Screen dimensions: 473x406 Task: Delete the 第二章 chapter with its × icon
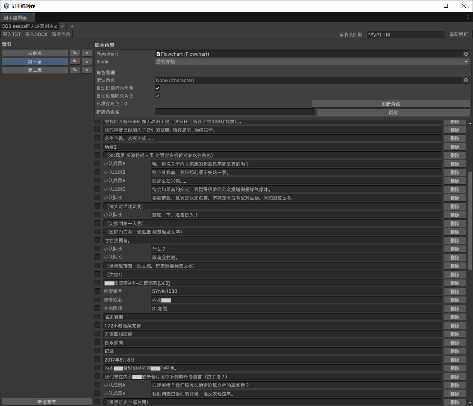click(87, 70)
